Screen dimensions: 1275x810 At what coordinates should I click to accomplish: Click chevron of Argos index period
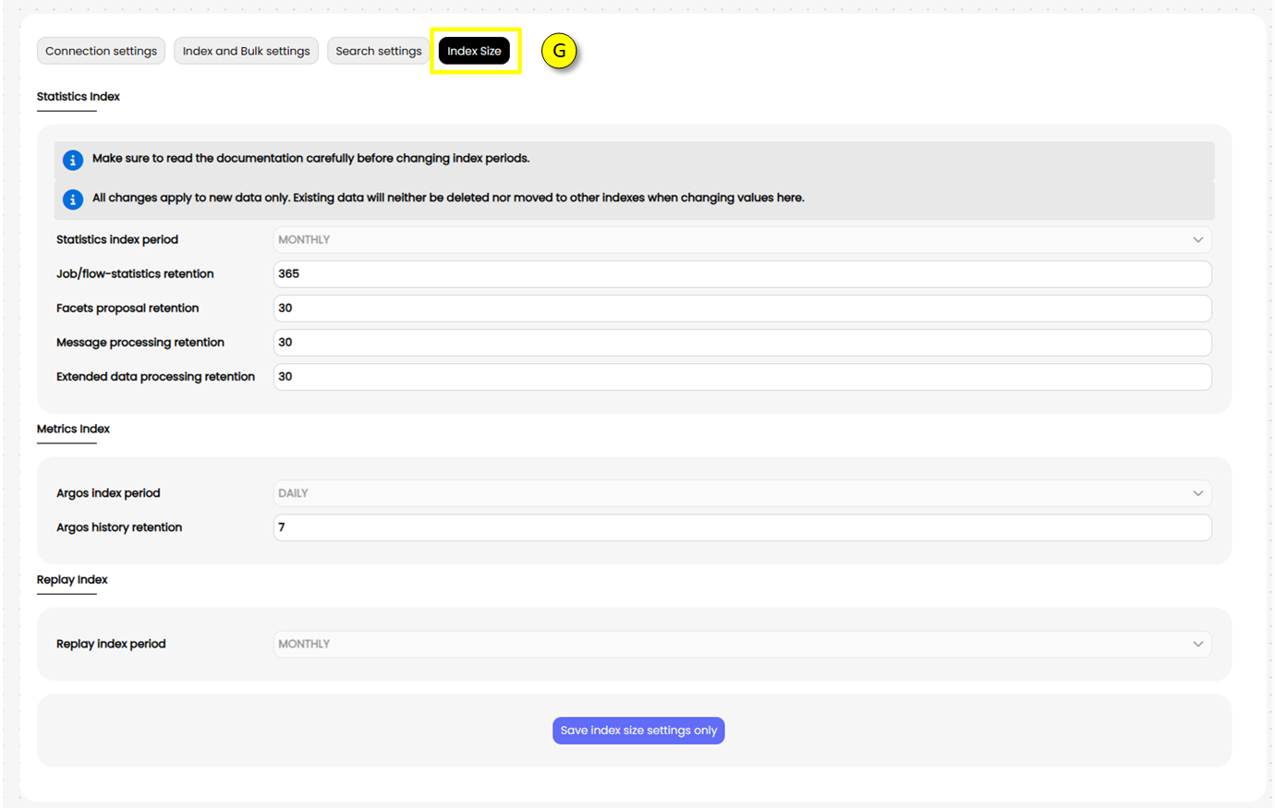(x=1197, y=493)
